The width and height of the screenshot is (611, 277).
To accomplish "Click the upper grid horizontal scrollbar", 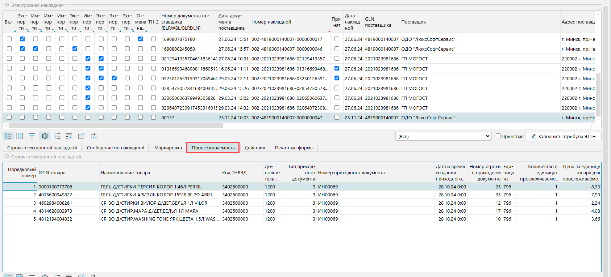I will click(116, 126).
